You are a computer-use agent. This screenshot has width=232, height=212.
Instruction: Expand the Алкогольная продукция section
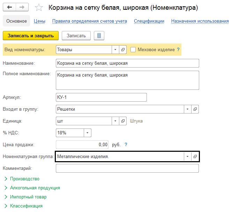tap(35, 188)
